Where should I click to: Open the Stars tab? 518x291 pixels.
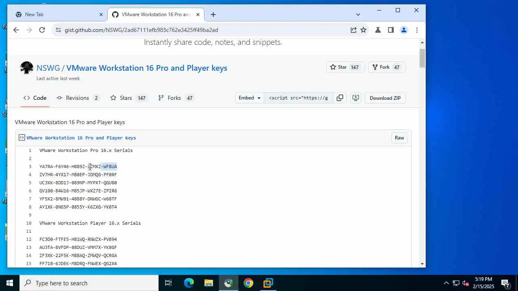click(x=128, y=98)
